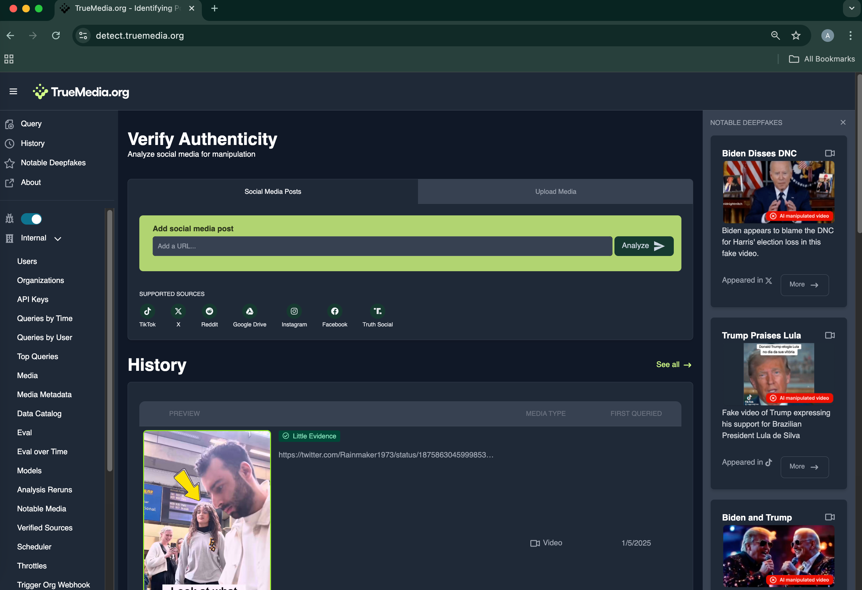Image resolution: width=862 pixels, height=590 pixels.
Task: Switch to the Upload Media tab
Action: [555, 192]
